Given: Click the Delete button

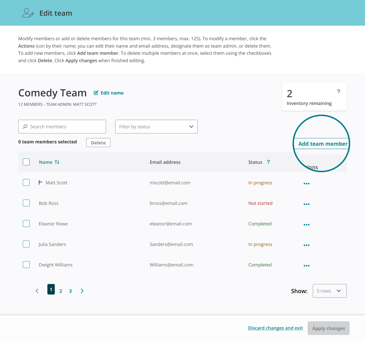Looking at the screenshot, I should [x=98, y=143].
